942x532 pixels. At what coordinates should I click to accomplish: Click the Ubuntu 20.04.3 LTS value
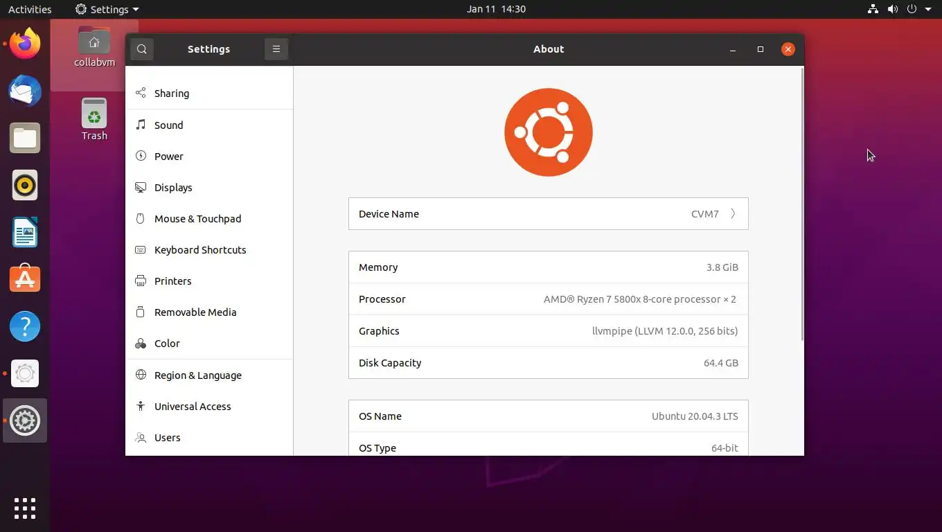tap(695, 416)
